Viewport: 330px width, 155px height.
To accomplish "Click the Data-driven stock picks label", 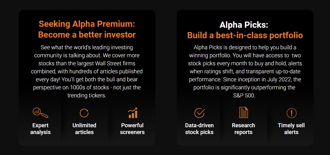I will 199,129.
